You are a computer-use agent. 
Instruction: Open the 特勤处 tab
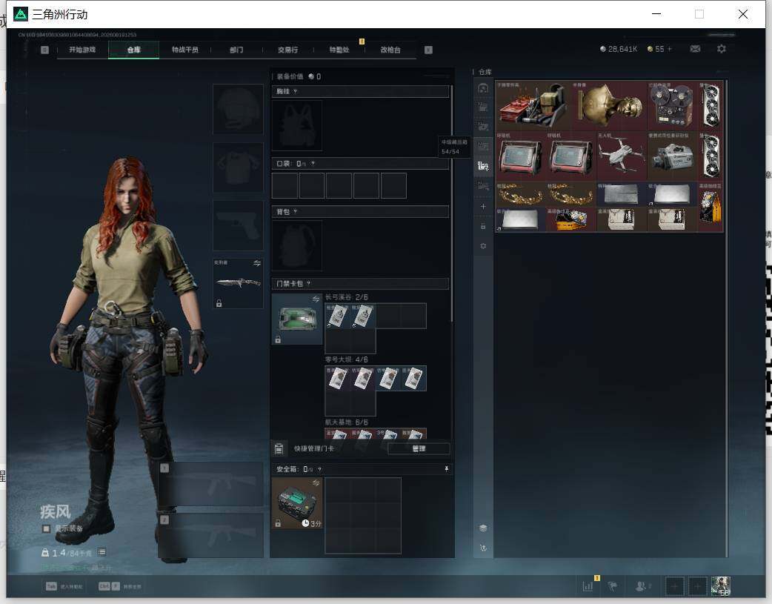(x=339, y=50)
